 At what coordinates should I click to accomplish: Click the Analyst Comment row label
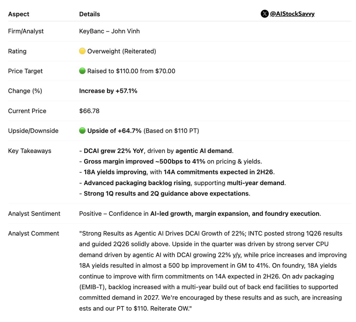tap(34, 233)
